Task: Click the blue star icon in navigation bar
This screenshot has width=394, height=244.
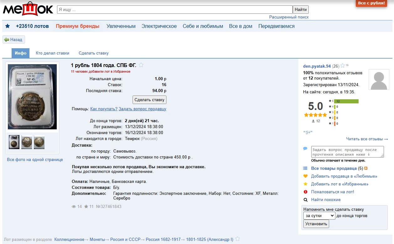Action: click(8, 26)
